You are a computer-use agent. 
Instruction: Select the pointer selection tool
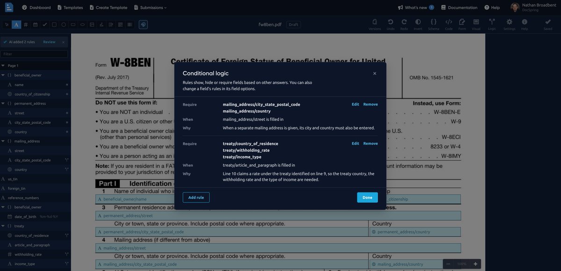click(x=7, y=24)
